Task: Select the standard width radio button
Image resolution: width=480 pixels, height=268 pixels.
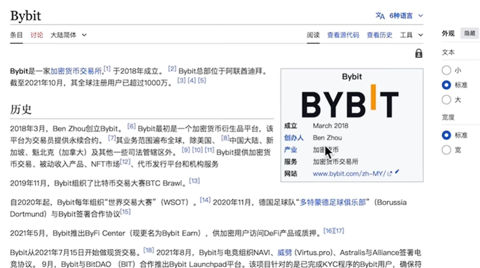Action: 446,135
